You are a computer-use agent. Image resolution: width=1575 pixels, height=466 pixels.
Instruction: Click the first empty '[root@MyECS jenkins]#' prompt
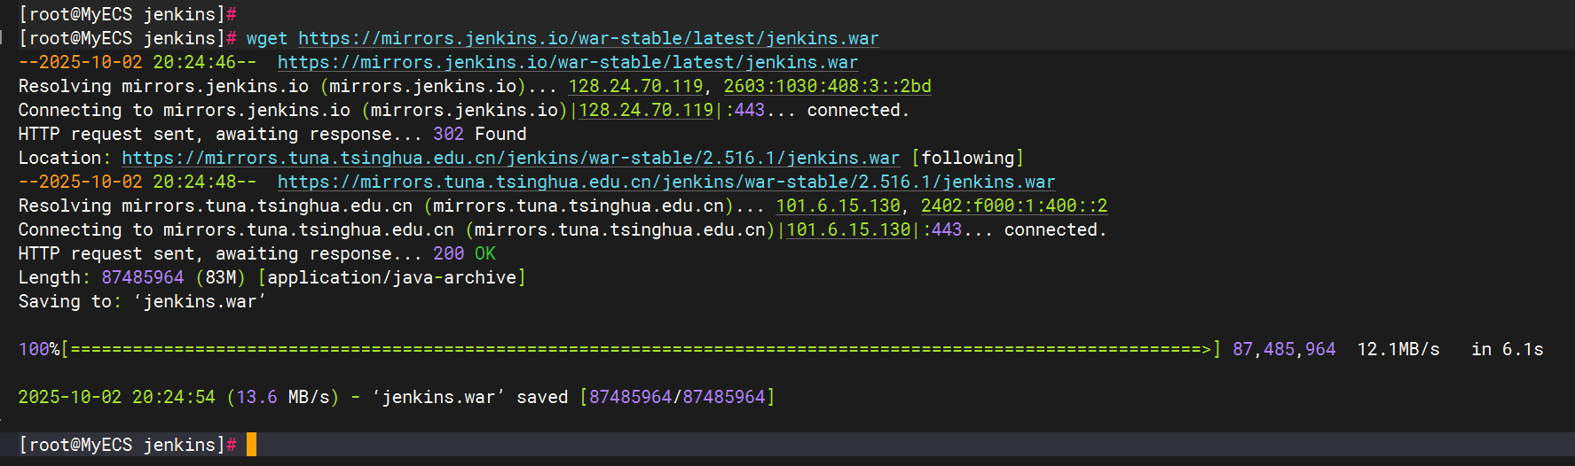coord(128,14)
